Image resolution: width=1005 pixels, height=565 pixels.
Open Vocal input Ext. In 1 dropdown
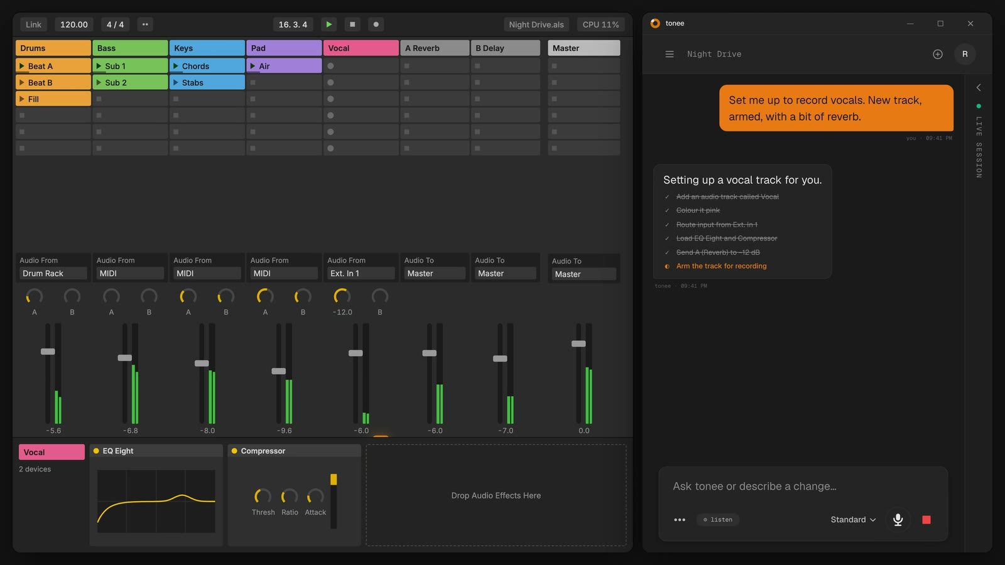pyautogui.click(x=361, y=273)
